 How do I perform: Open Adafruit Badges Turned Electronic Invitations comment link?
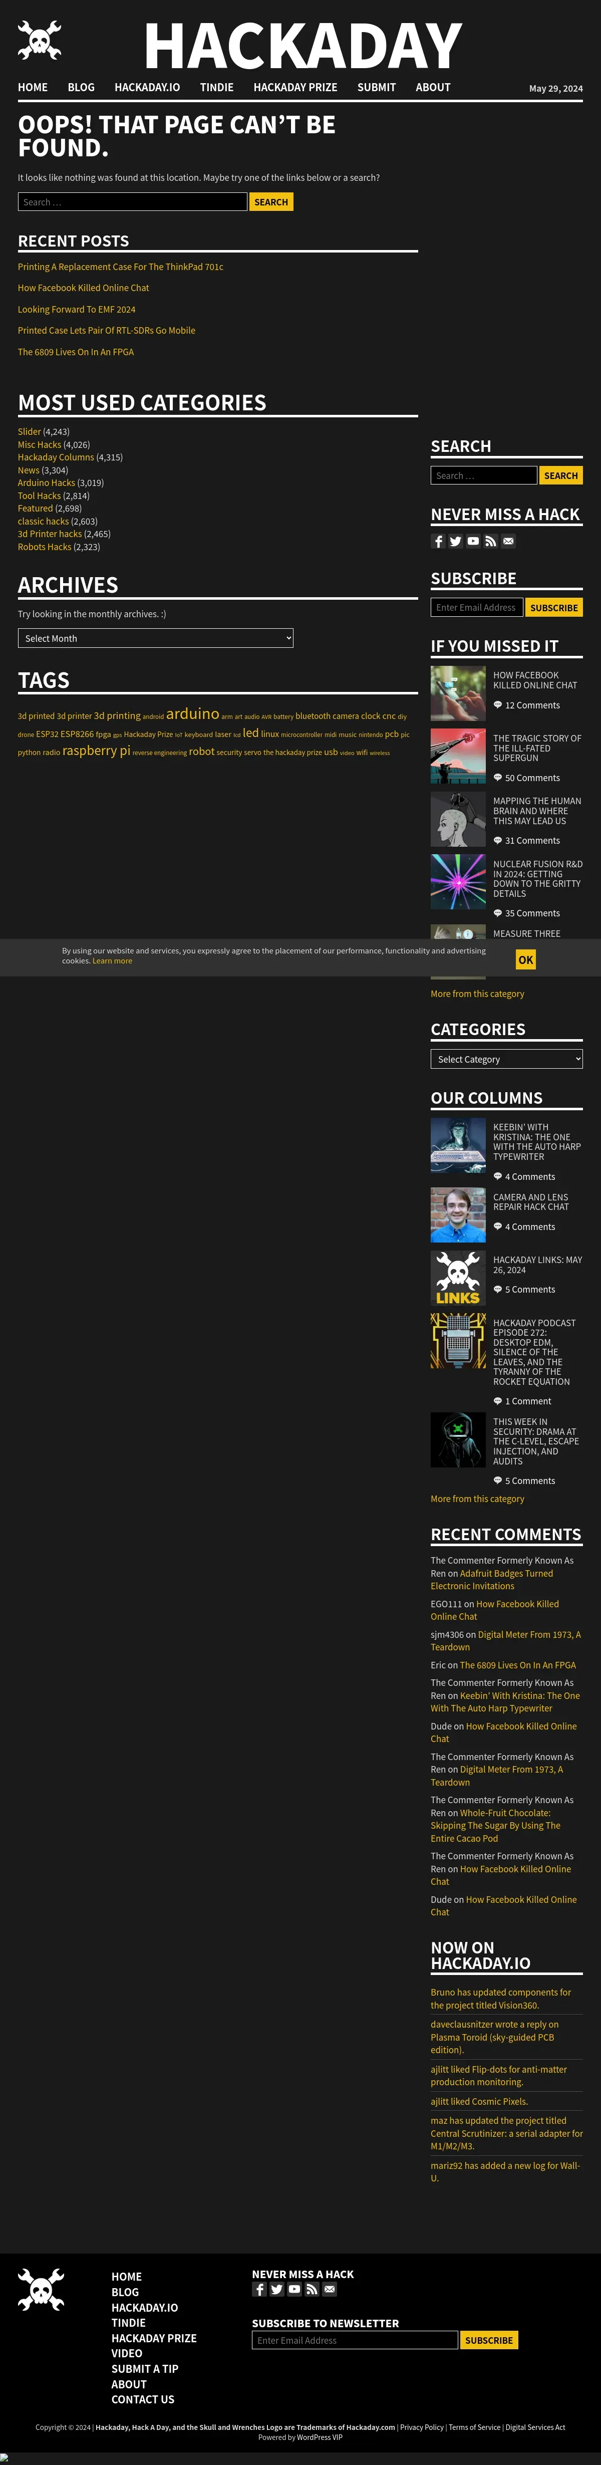(492, 1580)
